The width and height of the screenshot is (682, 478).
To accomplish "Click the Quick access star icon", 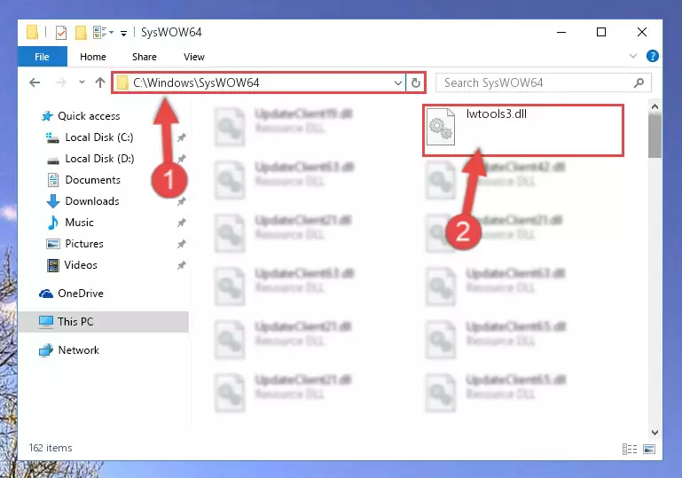I will coord(46,116).
